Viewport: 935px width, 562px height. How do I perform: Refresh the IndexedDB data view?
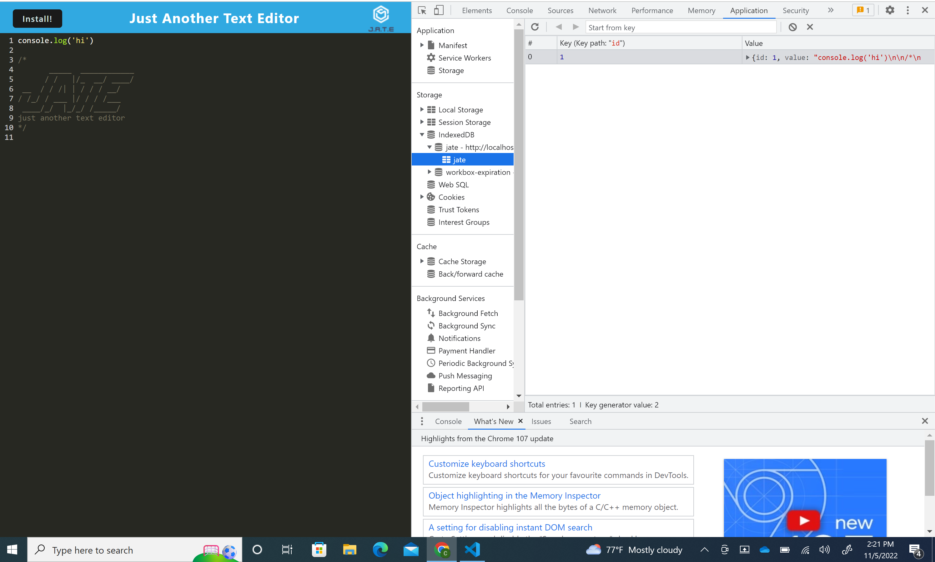pos(535,27)
